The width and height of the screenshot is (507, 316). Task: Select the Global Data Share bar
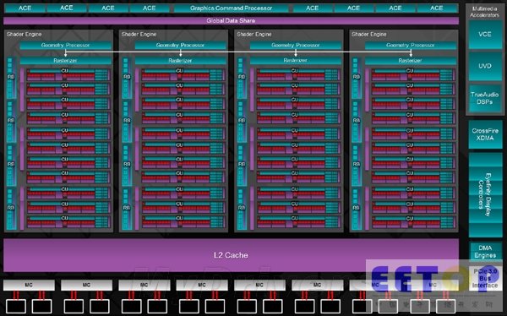(231, 20)
